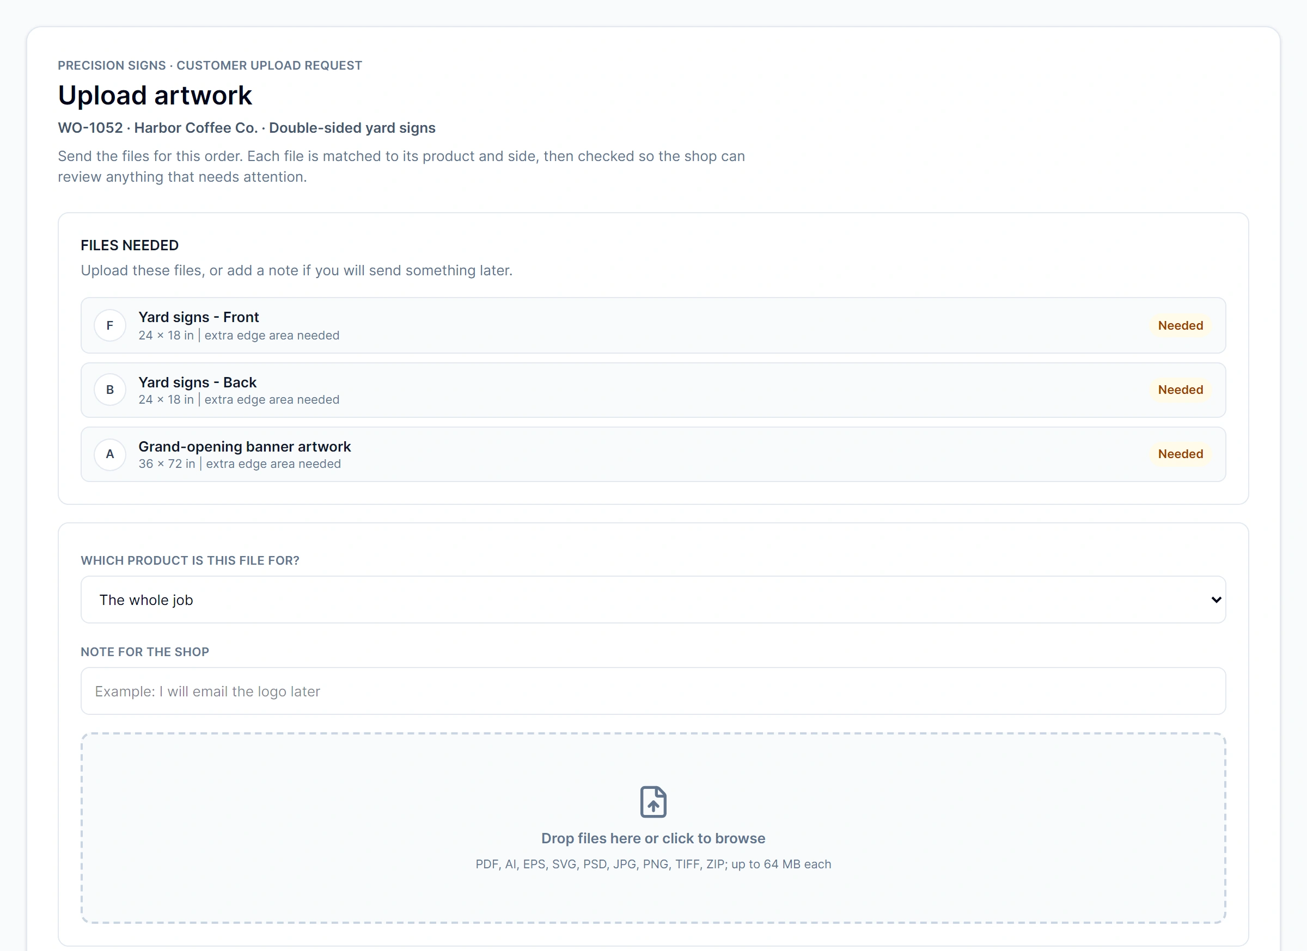Screen dimensions: 1307x951
Task: Click the 'Precision Signs · Customer Upload Request' label
Action: point(210,66)
